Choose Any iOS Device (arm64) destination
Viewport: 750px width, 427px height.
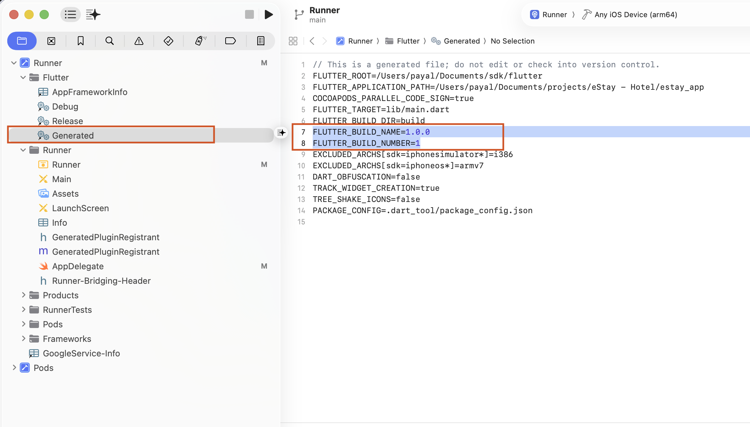tap(630, 15)
